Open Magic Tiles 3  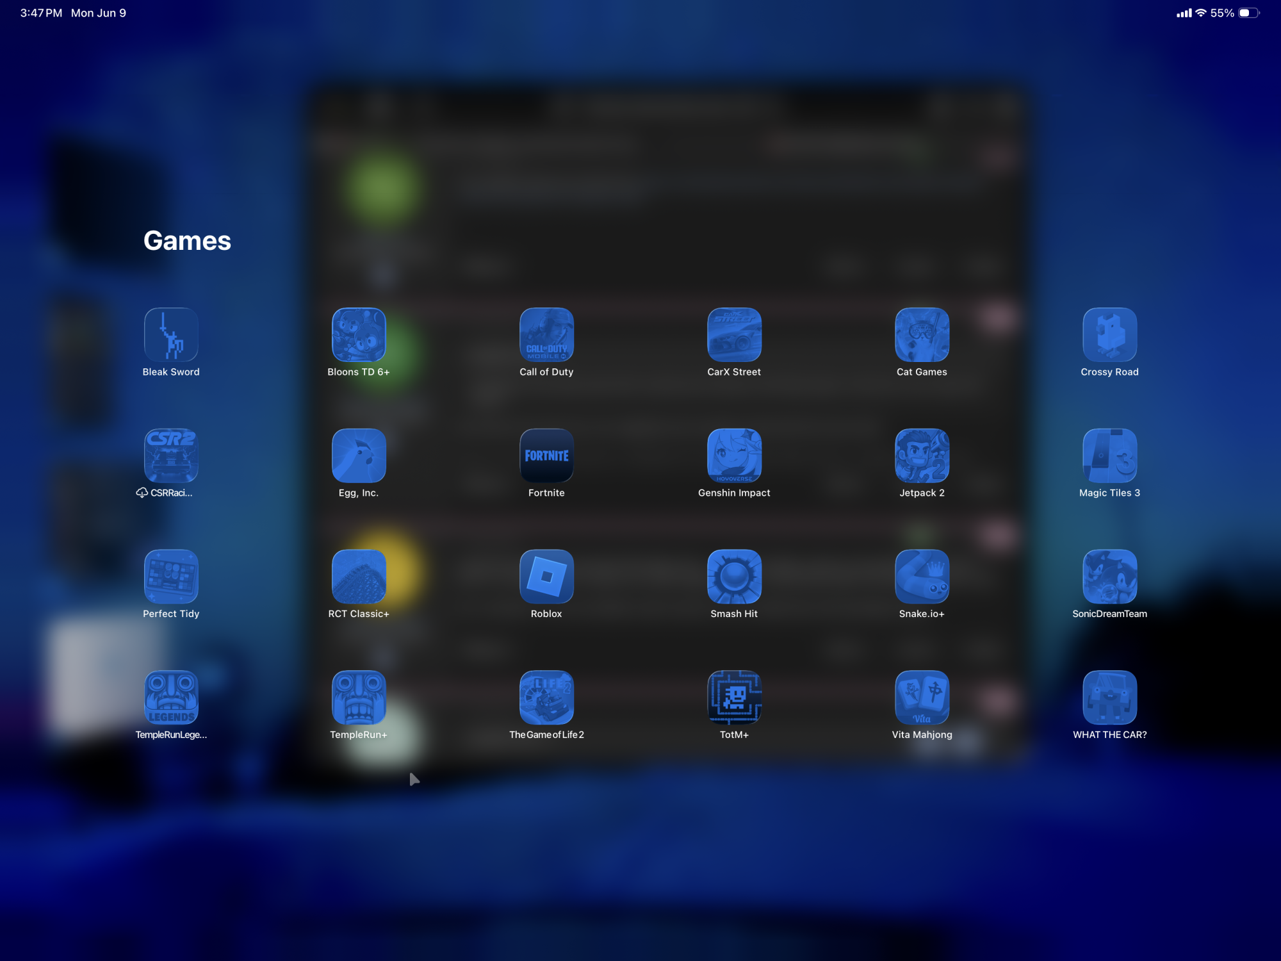point(1109,456)
